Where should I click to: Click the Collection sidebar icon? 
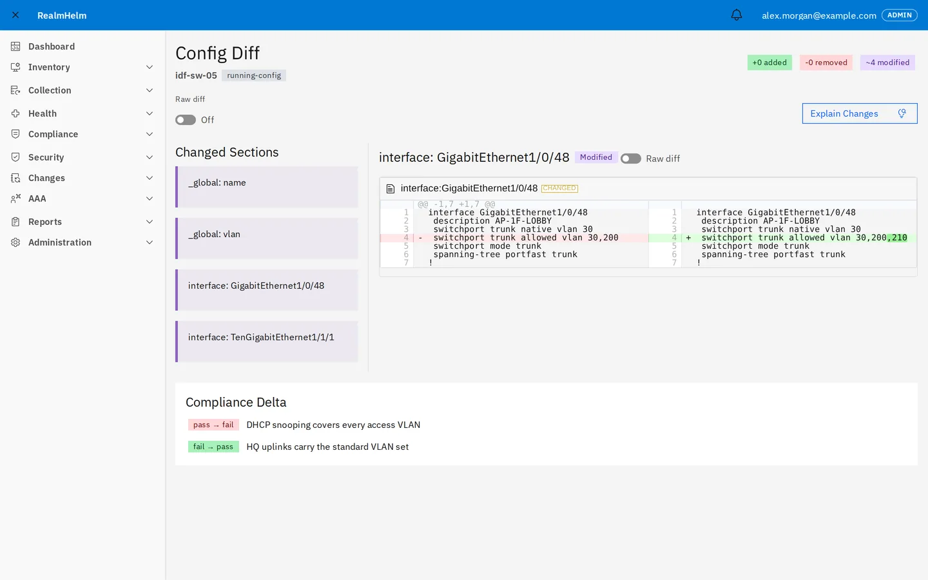pyautogui.click(x=15, y=90)
